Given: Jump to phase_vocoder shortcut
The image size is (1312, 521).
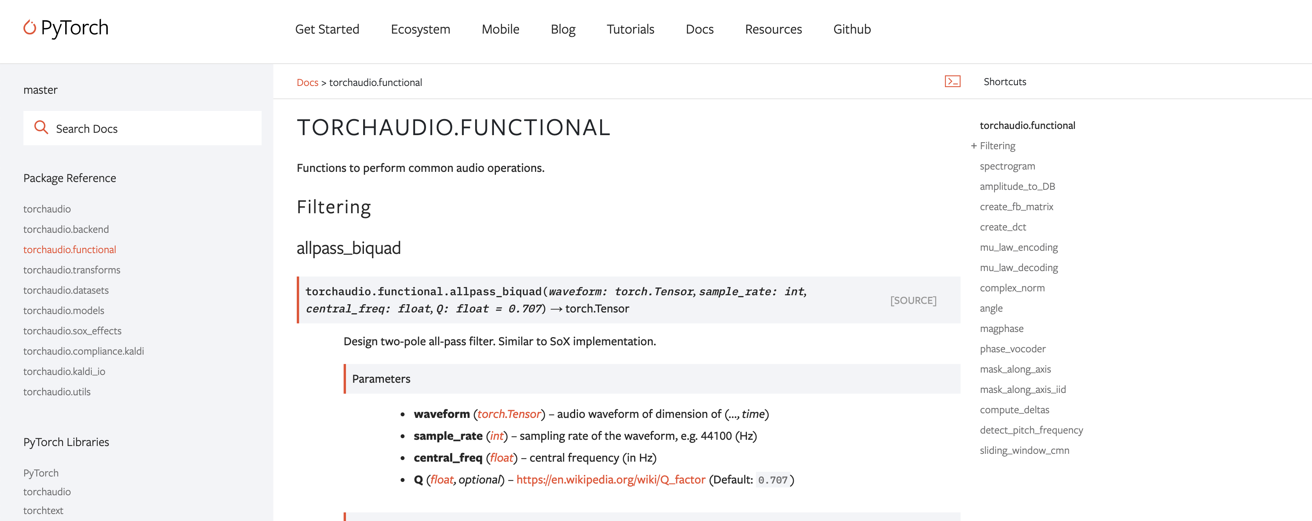Looking at the screenshot, I should coord(1012,350).
